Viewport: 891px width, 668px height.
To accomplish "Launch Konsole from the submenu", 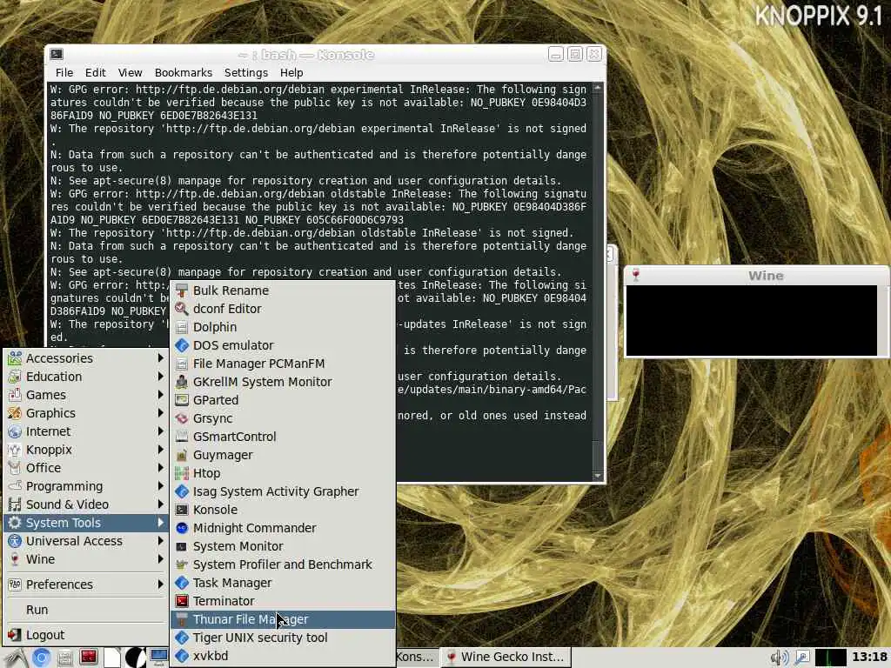I will click(x=283, y=510).
